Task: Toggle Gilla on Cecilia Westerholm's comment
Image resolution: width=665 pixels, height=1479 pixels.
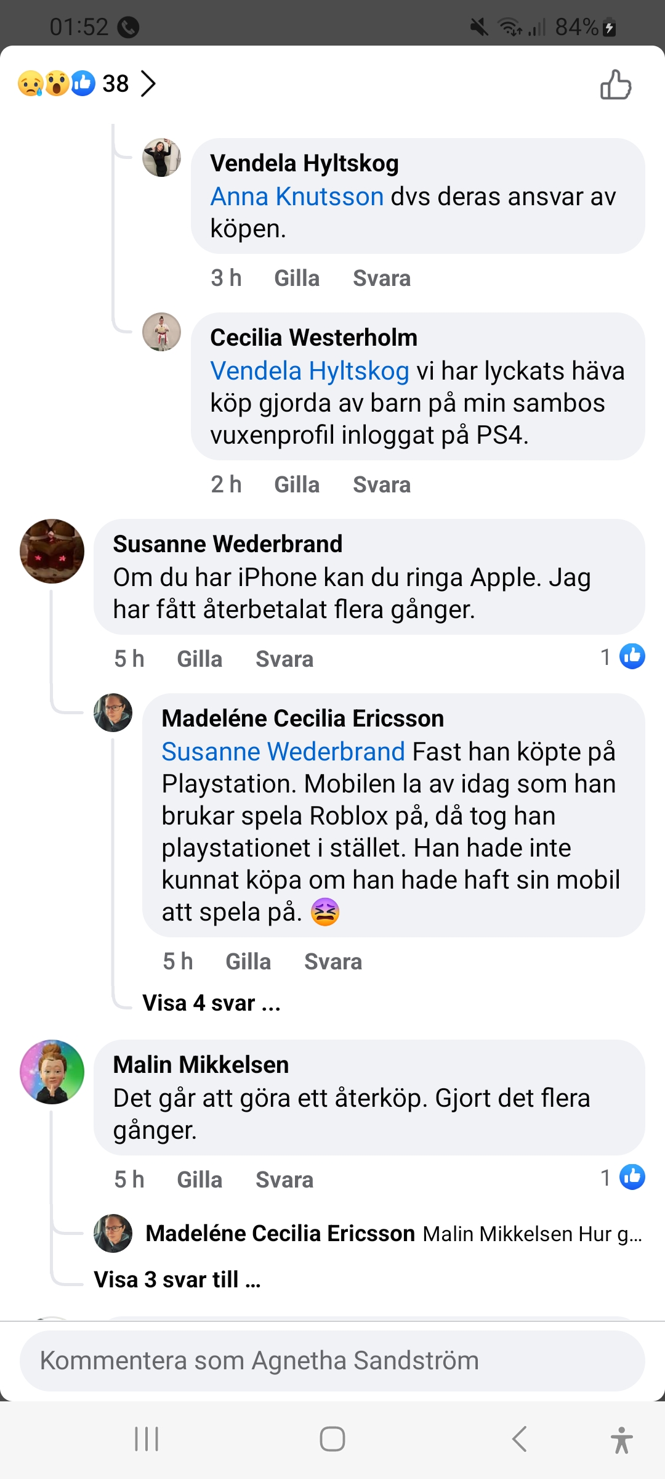Action: click(x=297, y=485)
